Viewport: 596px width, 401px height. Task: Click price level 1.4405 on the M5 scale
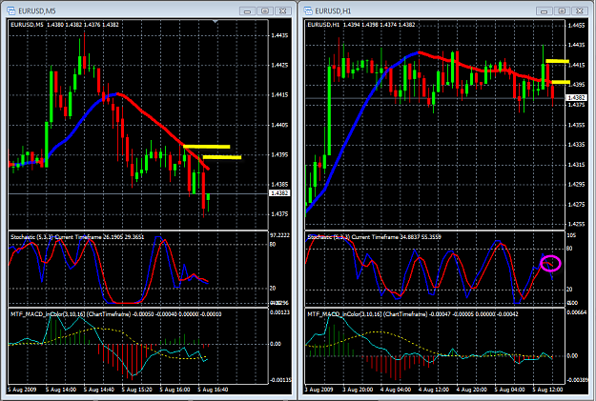(279, 125)
